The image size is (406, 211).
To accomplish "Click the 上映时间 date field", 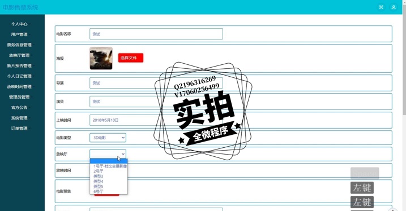I will click(x=156, y=120).
